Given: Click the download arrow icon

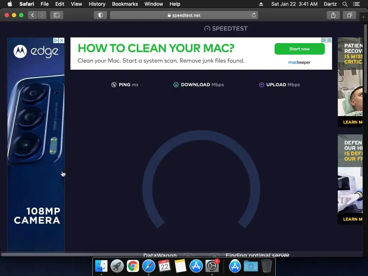Looking at the screenshot, I should pyautogui.click(x=176, y=85).
